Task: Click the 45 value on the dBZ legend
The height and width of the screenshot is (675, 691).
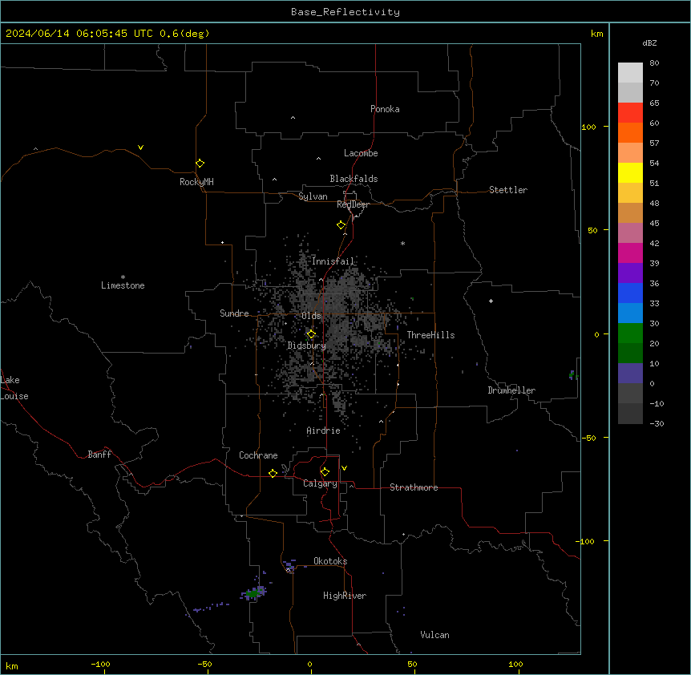Action: (654, 224)
